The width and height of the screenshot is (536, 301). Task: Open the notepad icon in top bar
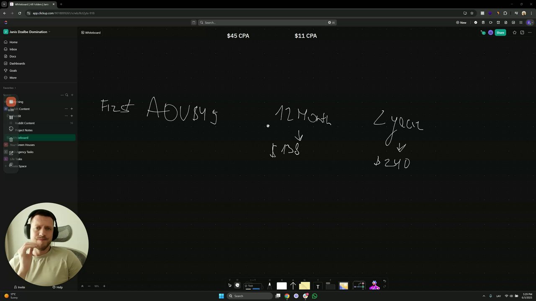coord(483,23)
